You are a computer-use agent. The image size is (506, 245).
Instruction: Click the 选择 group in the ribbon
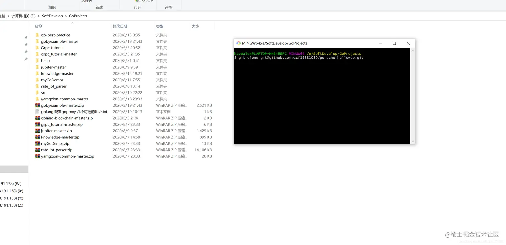pyautogui.click(x=168, y=7)
